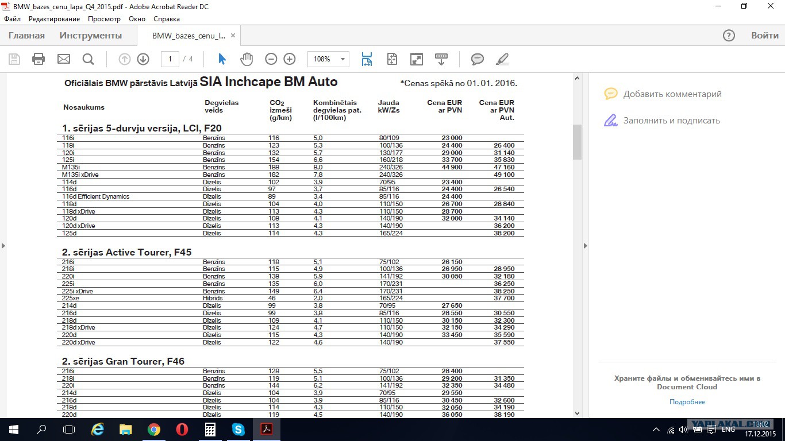This screenshot has height=441, width=785.
Task: Switch to the Инструменты tab
Action: 91,36
